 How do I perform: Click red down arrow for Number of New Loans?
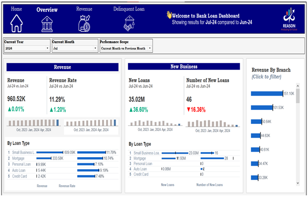(189, 109)
